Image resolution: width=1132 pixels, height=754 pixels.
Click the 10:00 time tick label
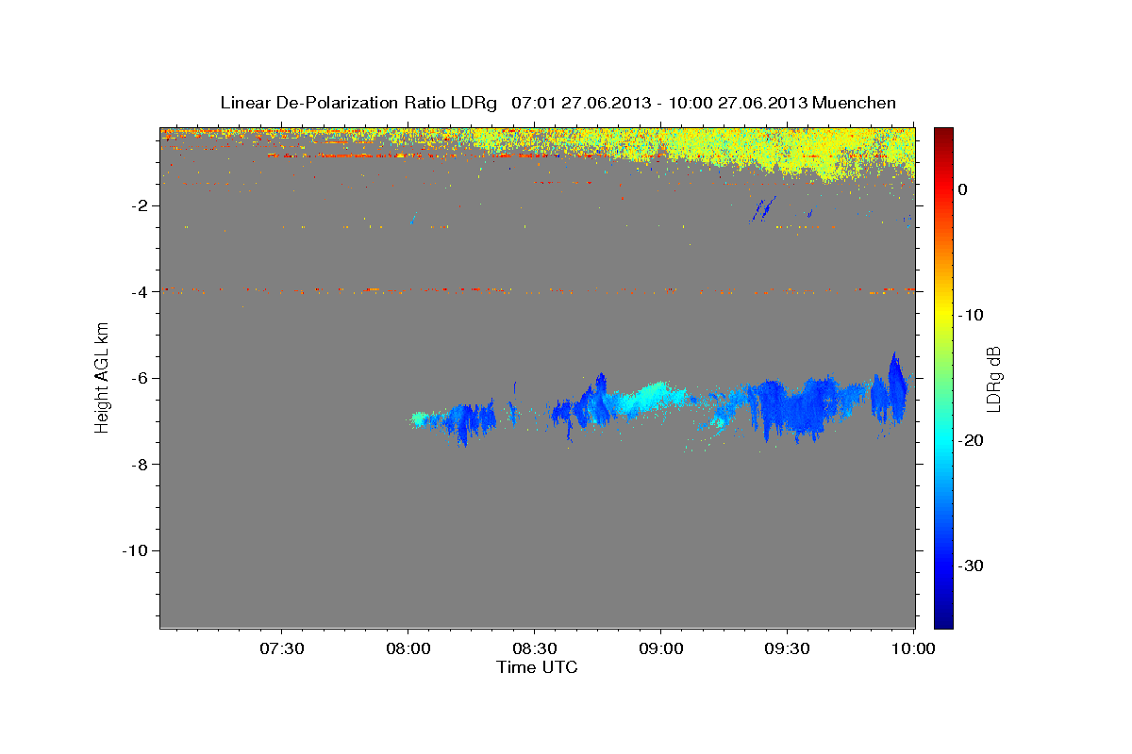coord(913,648)
